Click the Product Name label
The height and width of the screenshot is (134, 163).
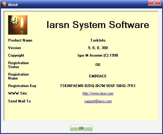pyautogui.click(x=20, y=40)
